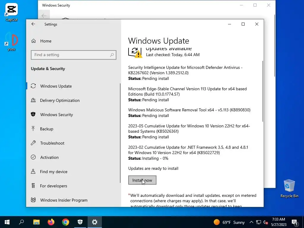This screenshot has height=228, width=304.
Task: Click the Settings sidebar scrollbar
Action: tap(120, 133)
